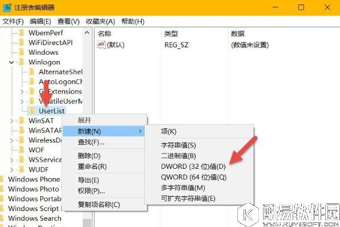
Task: Expand the WSService key arrow
Action: tap(12, 160)
